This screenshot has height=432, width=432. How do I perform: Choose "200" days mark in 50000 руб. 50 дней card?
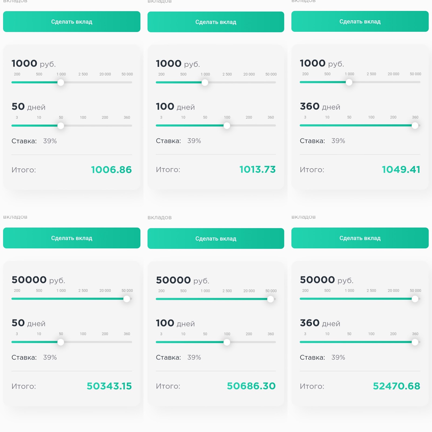tap(105, 334)
